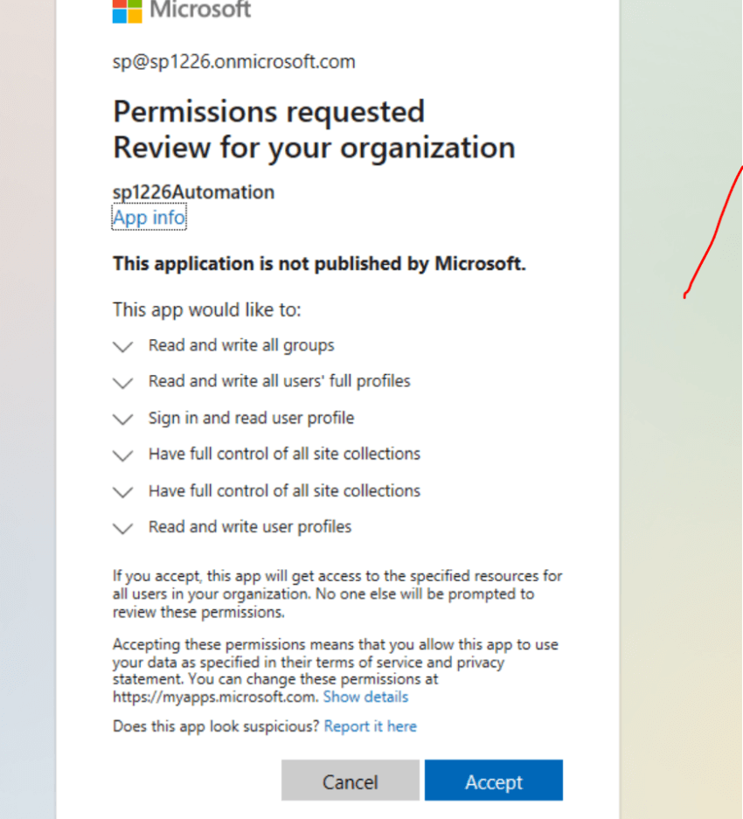The image size is (743, 819).
Task: Click the sp@sp1226.onmicrosoft.com account text
Action: point(234,62)
